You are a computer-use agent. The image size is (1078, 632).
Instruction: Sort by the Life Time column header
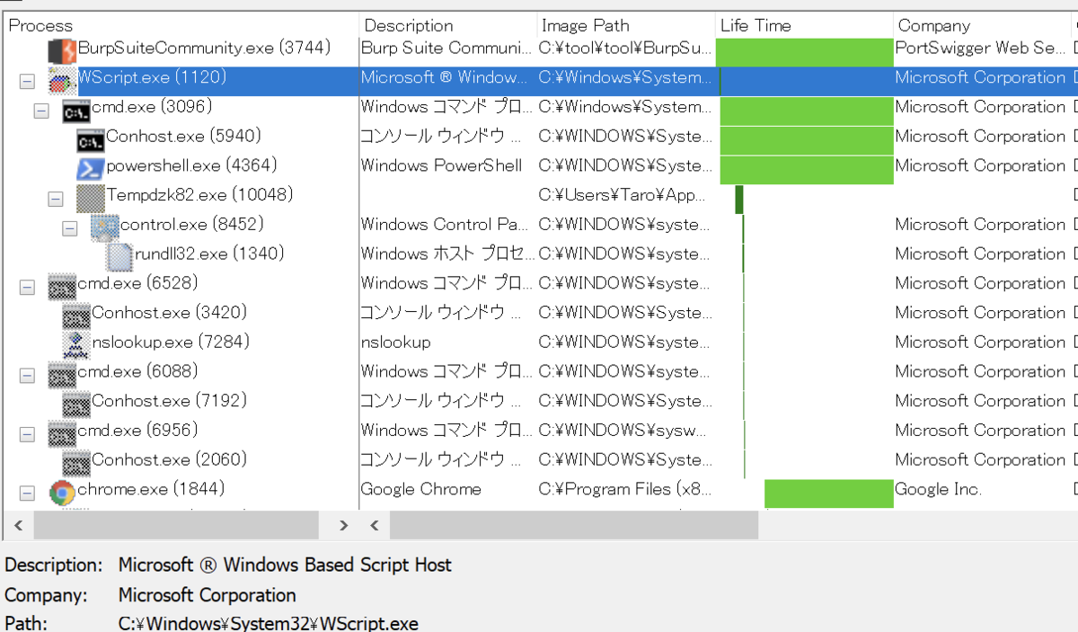[804, 25]
